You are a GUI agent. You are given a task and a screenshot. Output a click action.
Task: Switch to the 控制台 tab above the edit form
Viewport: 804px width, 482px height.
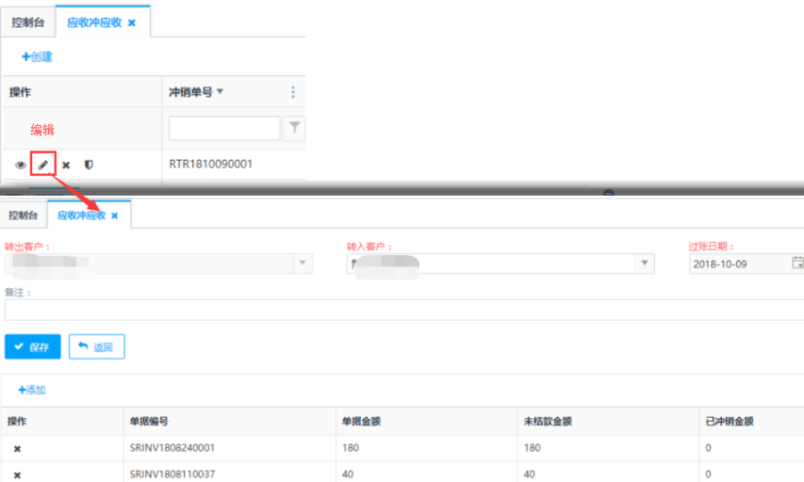tap(23, 216)
